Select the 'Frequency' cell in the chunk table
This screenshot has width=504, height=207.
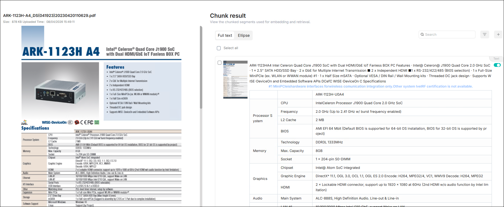(x=295, y=112)
